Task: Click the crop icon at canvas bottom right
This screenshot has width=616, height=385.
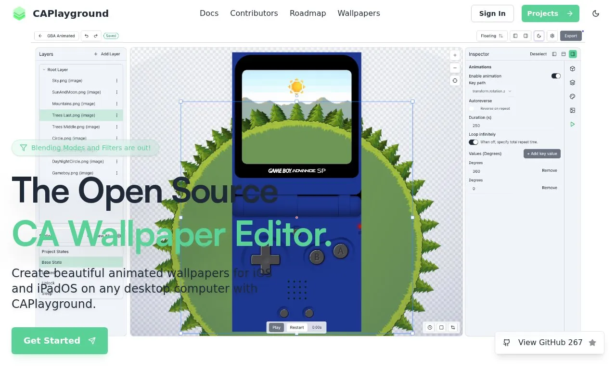Action: click(453, 328)
